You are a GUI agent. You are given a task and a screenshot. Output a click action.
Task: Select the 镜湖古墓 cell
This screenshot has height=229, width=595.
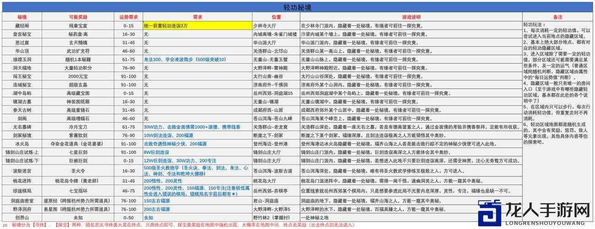click(22, 101)
